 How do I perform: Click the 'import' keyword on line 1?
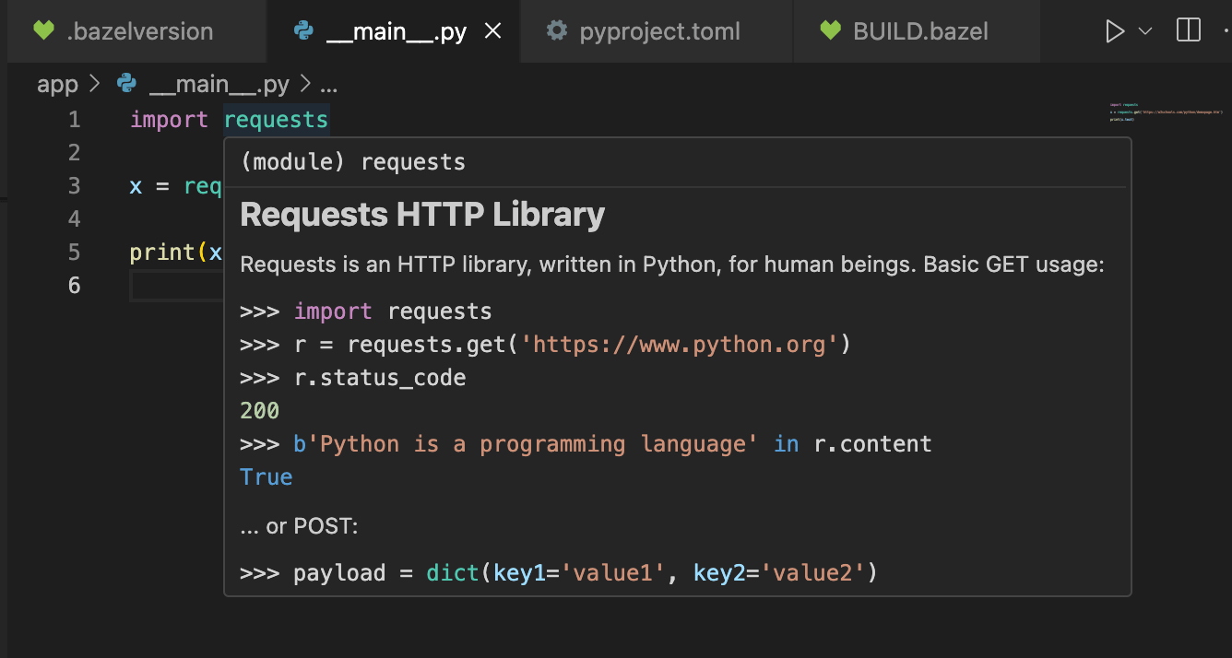click(169, 120)
